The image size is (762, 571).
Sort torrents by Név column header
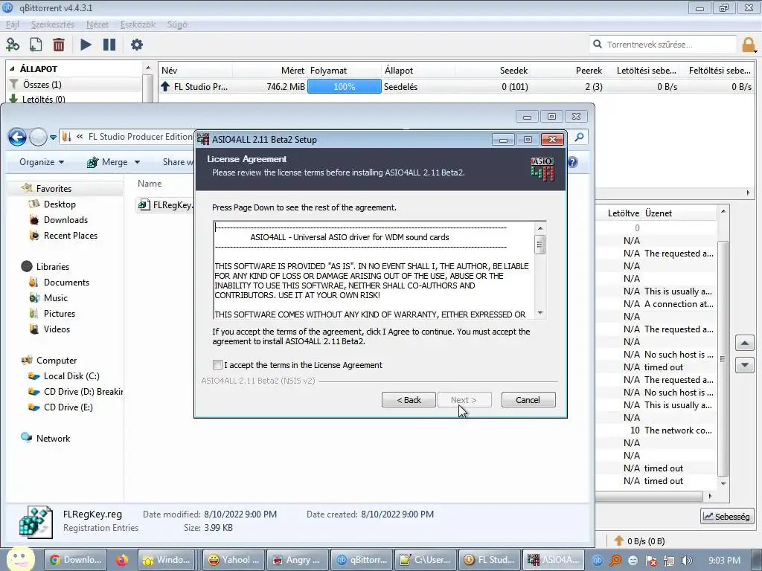coord(196,71)
